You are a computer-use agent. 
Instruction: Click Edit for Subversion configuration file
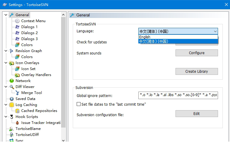(x=196, y=114)
